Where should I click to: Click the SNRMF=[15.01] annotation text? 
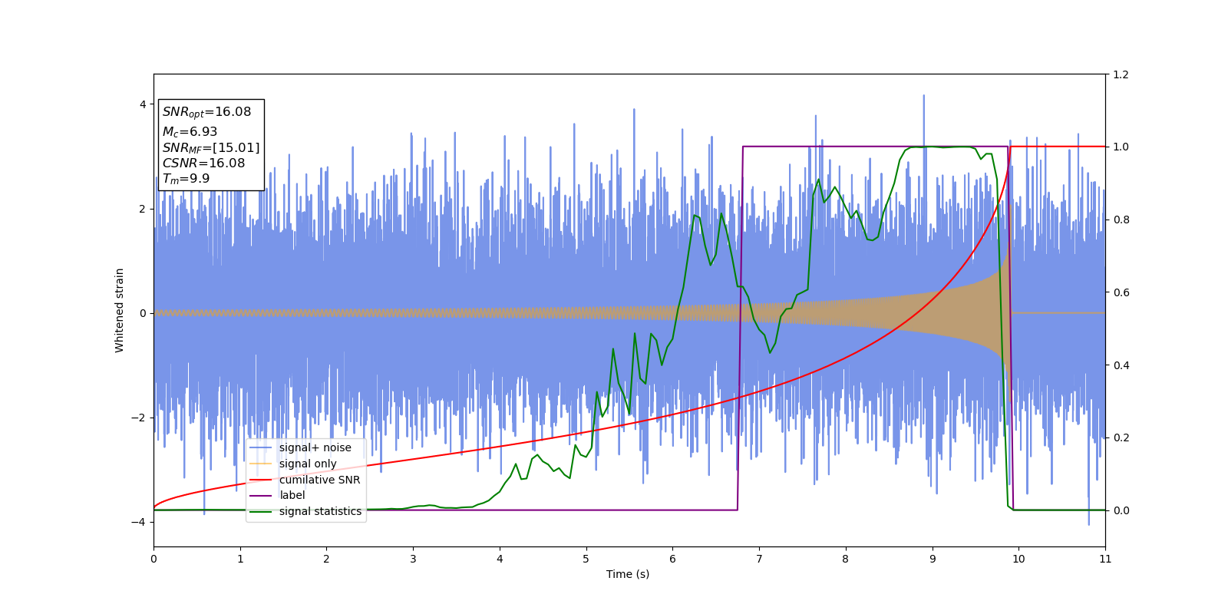[x=211, y=147]
